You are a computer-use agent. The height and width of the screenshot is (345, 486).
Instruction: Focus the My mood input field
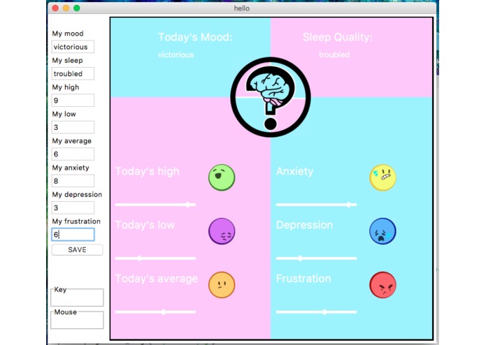pos(73,47)
